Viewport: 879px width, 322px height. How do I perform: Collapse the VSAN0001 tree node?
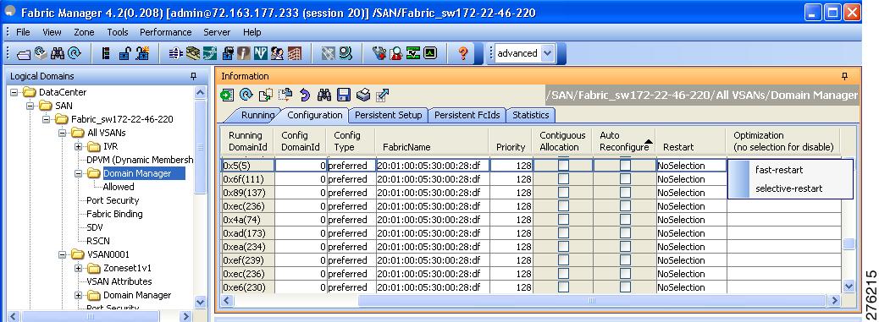coord(62,254)
